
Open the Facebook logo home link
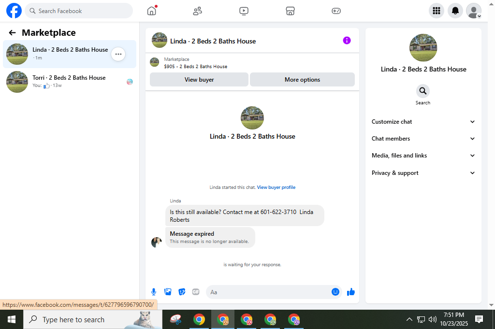point(14,11)
